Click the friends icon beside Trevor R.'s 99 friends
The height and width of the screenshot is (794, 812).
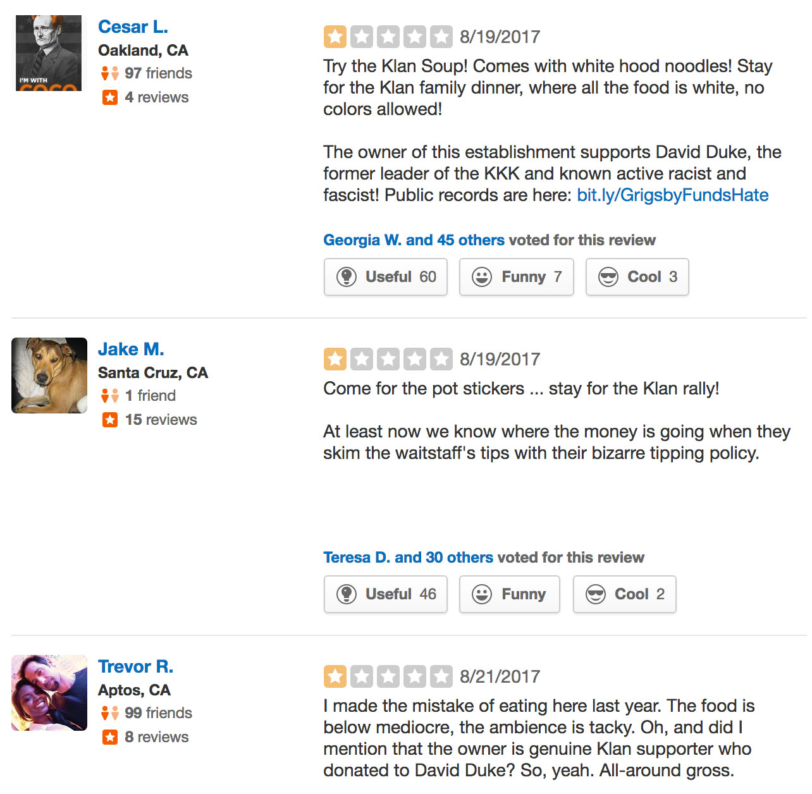[109, 713]
